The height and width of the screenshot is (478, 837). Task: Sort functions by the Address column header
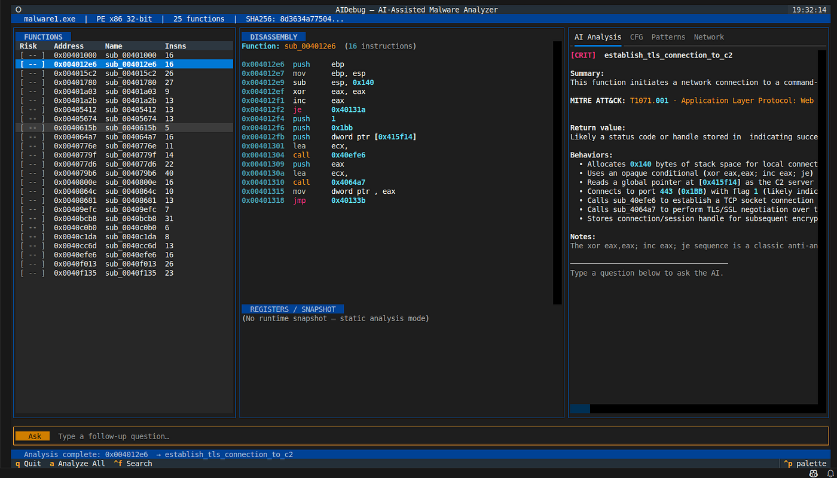coord(69,46)
